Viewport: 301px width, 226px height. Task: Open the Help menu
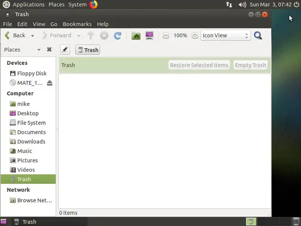click(x=103, y=24)
